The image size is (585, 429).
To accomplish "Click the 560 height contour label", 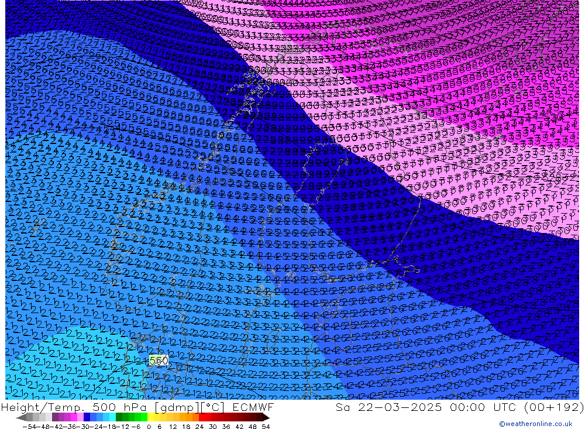I will click(159, 361).
